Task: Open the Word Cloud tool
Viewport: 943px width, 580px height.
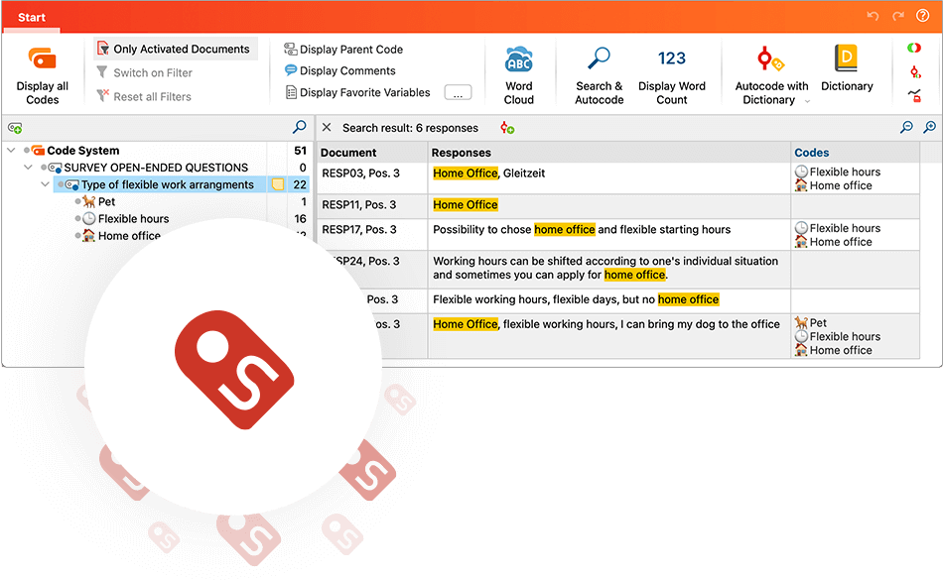Action: tap(518, 75)
